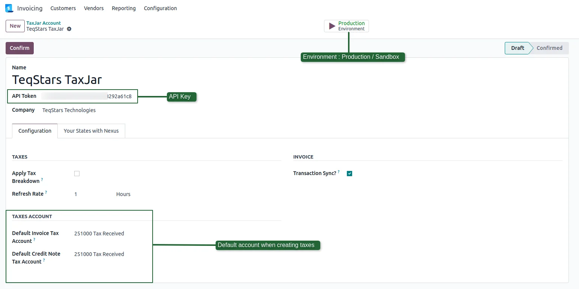Open the Refresh Rate help question mark
This screenshot has height=289, width=579.
point(46,192)
